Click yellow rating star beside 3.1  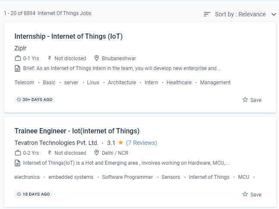pyautogui.click(x=121, y=143)
